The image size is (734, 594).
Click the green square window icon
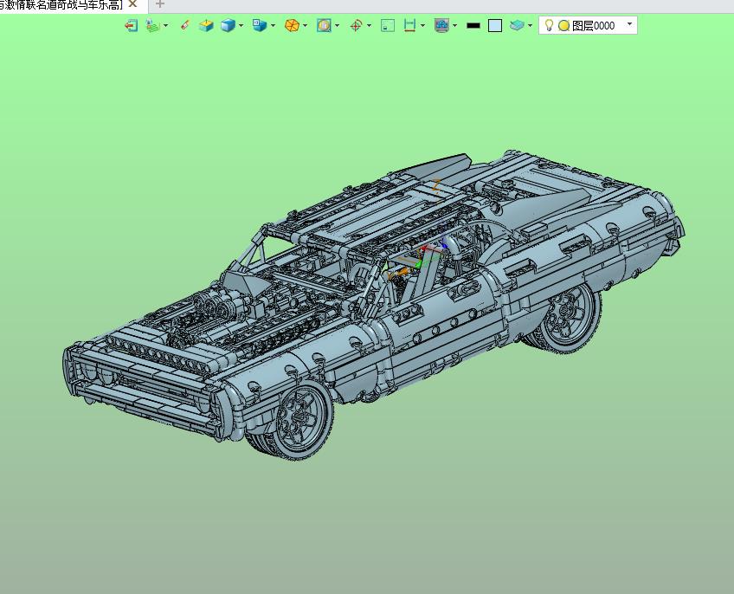388,25
